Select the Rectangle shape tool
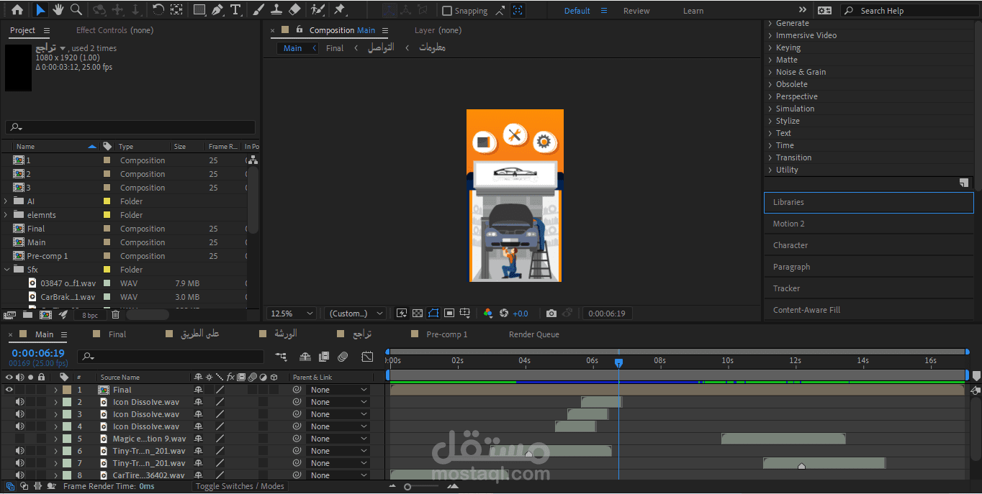Viewport: 982px width, 494px height. [x=199, y=10]
